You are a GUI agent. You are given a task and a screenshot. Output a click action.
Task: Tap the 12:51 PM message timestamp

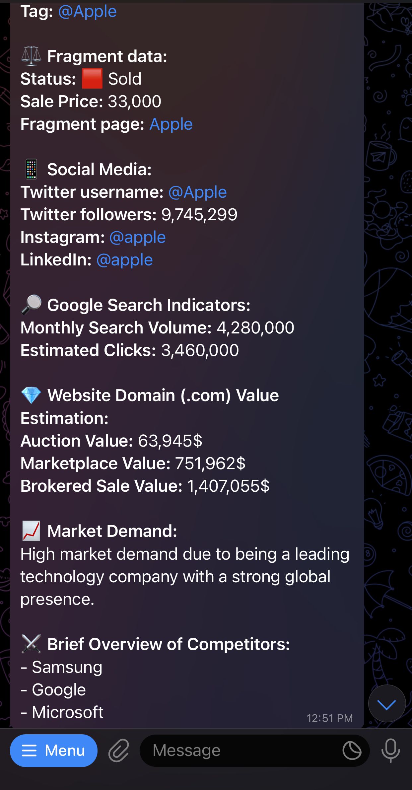click(330, 718)
